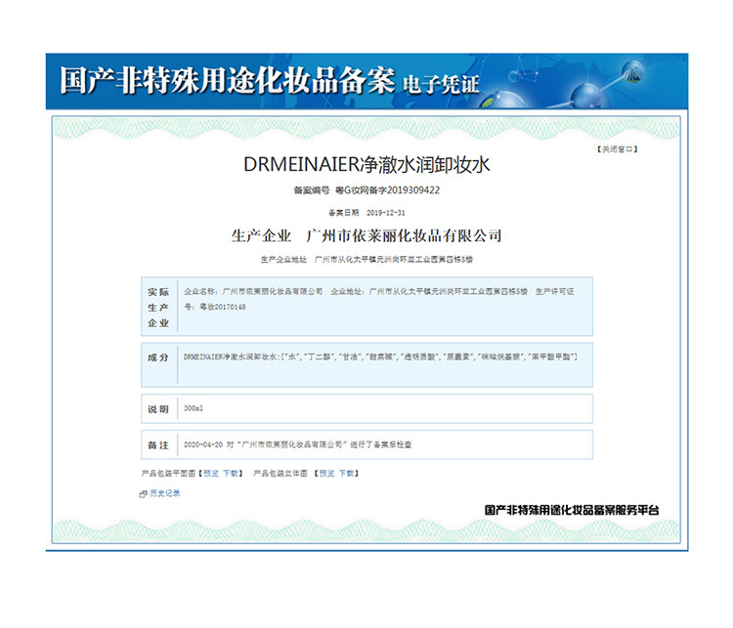Click the 生产企业 name 广州市依莱丽化妆品有限公司
This screenshot has width=733, height=628.
tap(404, 236)
